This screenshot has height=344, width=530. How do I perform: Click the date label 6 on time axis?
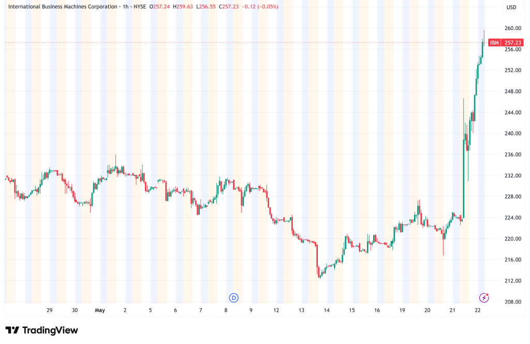click(175, 310)
